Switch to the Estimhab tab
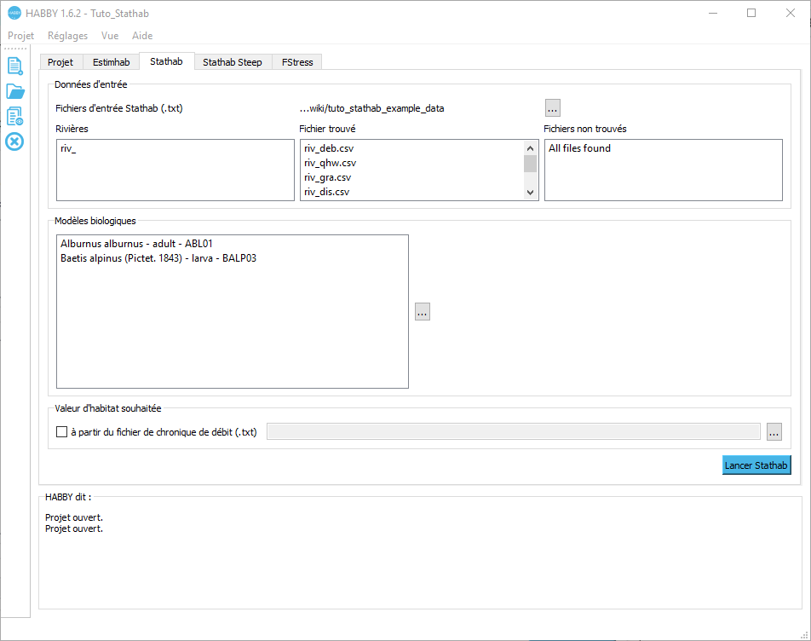The width and height of the screenshot is (811, 641). pos(111,62)
